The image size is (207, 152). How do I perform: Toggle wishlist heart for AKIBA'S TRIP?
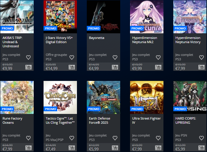click(28, 57)
